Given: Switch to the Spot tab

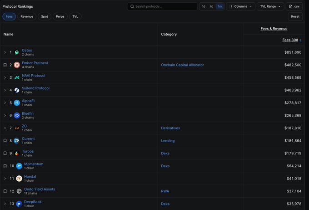Looking at the screenshot, I should tap(45, 16).
